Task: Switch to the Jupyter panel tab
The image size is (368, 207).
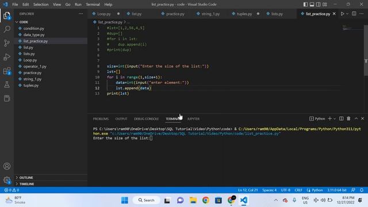Action: tap(193, 119)
